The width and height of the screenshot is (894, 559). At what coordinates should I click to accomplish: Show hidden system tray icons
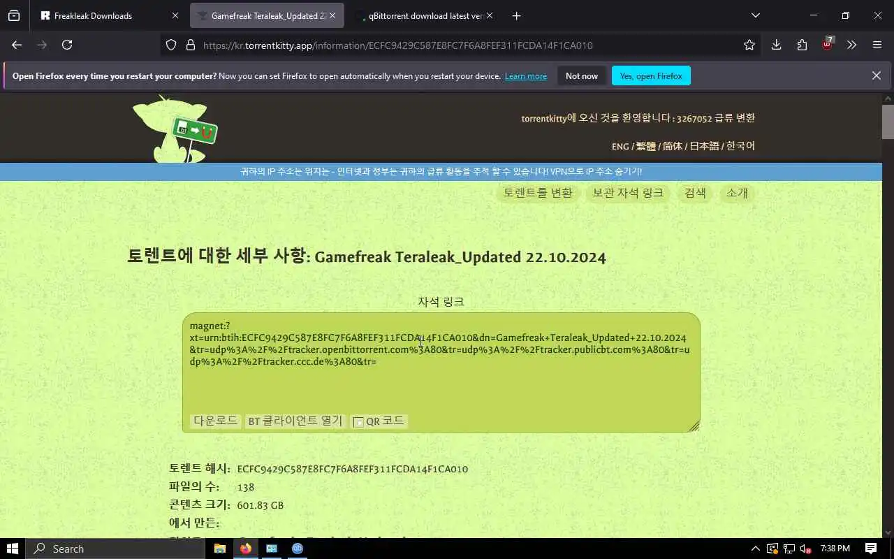click(x=755, y=549)
